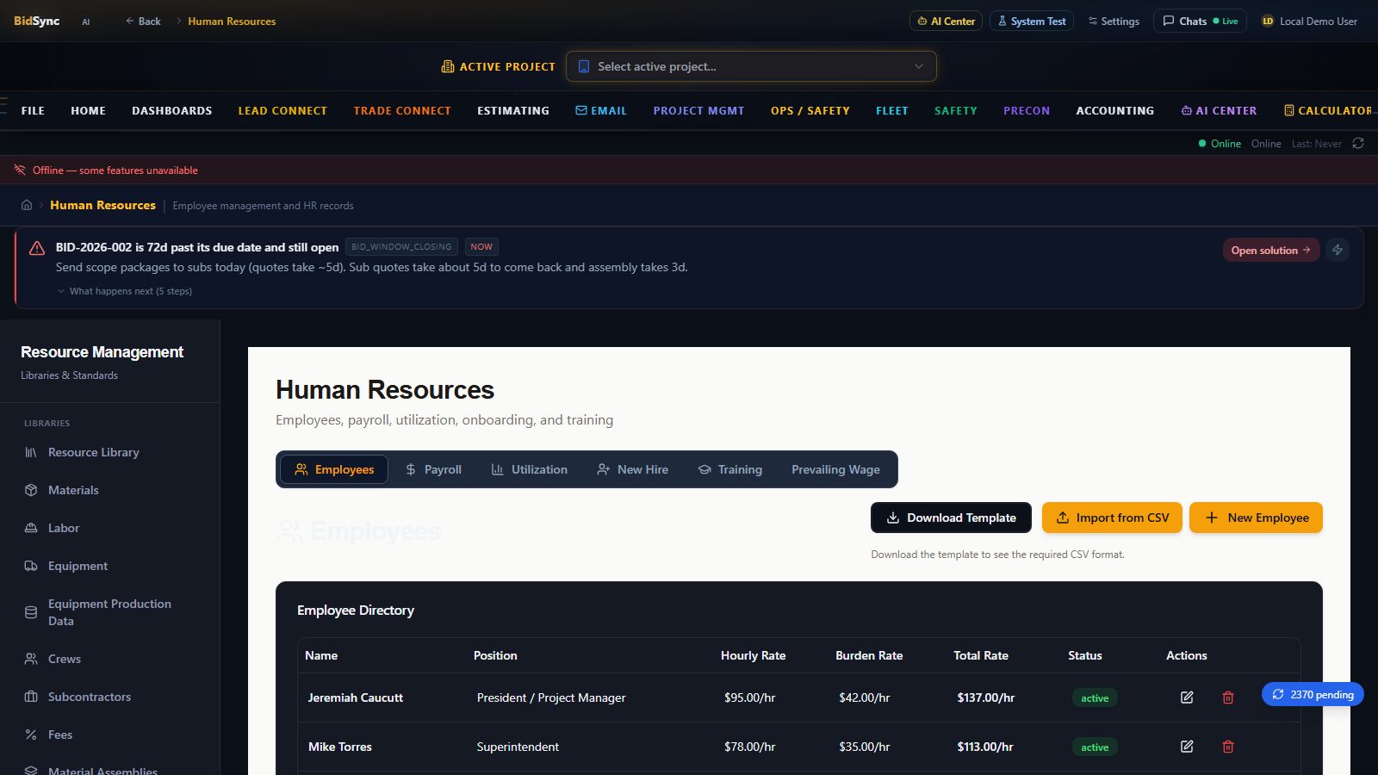Open the Local Demo User account

click(1309, 21)
